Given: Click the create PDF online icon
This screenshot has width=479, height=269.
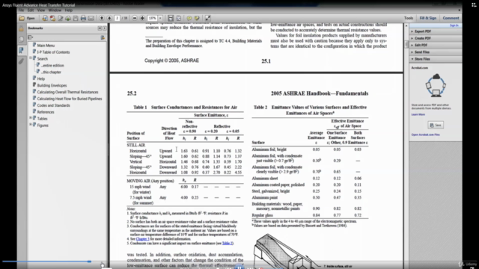Looking at the screenshot, I should (45, 18).
